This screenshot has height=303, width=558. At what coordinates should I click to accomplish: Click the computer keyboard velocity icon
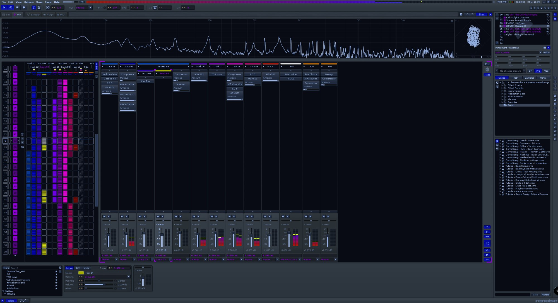[155, 8]
